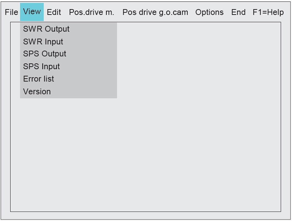Get assistance via the F1=Help item

click(x=268, y=12)
